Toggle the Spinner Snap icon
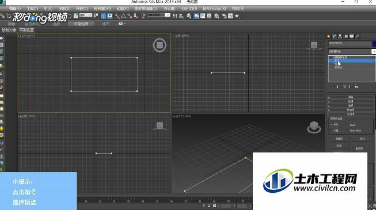376x210 pixels. [x=136, y=16]
